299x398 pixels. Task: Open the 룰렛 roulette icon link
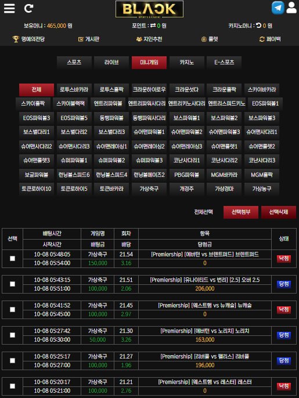204,39
